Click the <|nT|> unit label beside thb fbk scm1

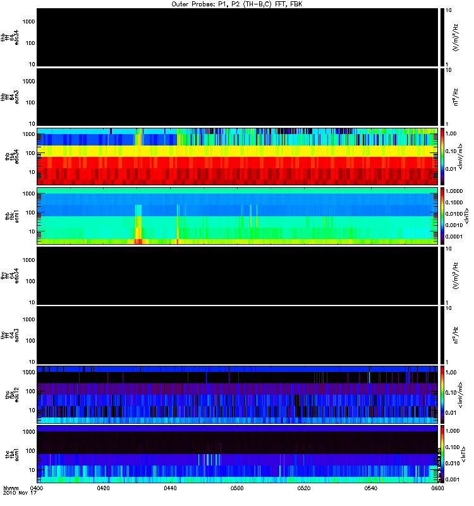[465, 216]
